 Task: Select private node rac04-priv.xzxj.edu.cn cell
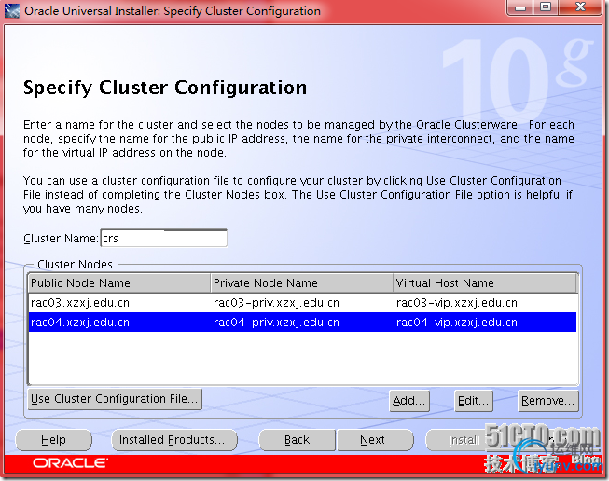(302, 323)
